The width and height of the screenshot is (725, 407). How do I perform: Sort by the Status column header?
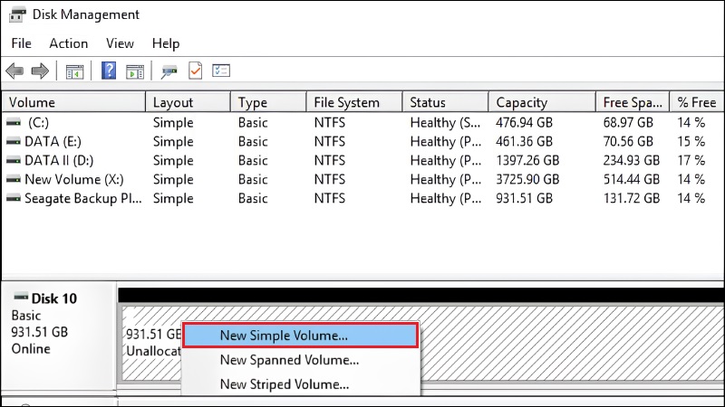pyautogui.click(x=446, y=102)
